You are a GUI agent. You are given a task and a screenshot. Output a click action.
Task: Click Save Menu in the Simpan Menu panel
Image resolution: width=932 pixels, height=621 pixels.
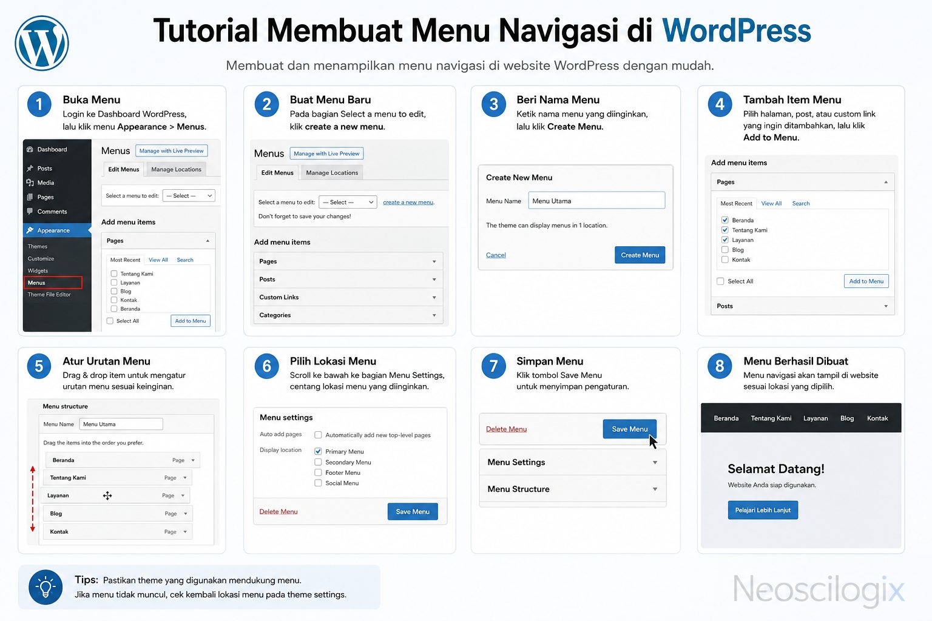coord(629,429)
